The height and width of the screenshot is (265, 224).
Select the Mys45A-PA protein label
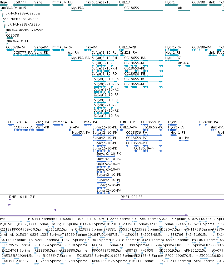coord(81,133)
